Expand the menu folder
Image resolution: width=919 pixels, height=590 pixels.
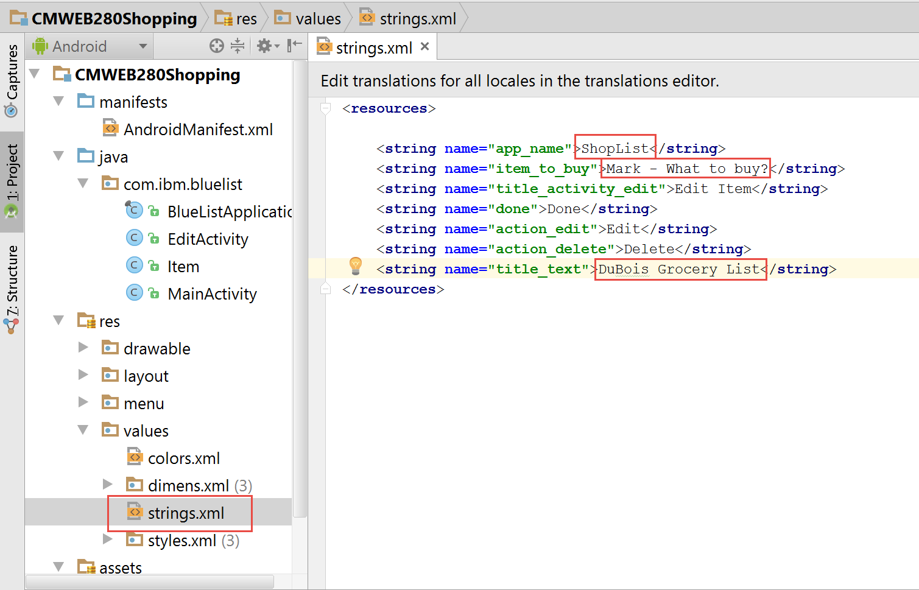pyautogui.click(x=83, y=402)
